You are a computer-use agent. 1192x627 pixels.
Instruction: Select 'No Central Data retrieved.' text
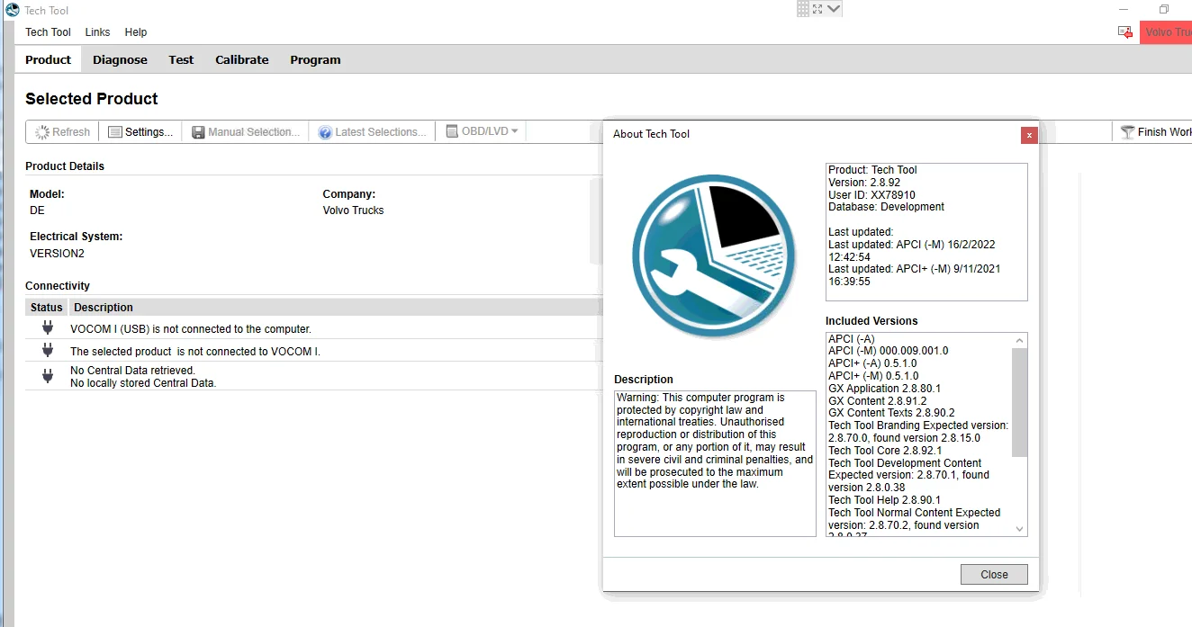[132, 371]
